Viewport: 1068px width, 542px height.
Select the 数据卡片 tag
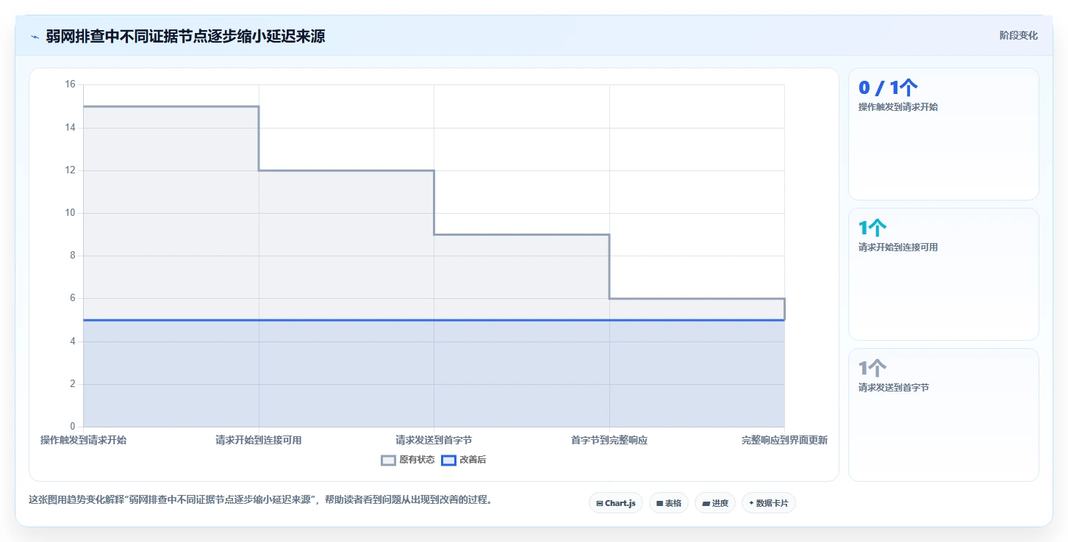coord(768,503)
